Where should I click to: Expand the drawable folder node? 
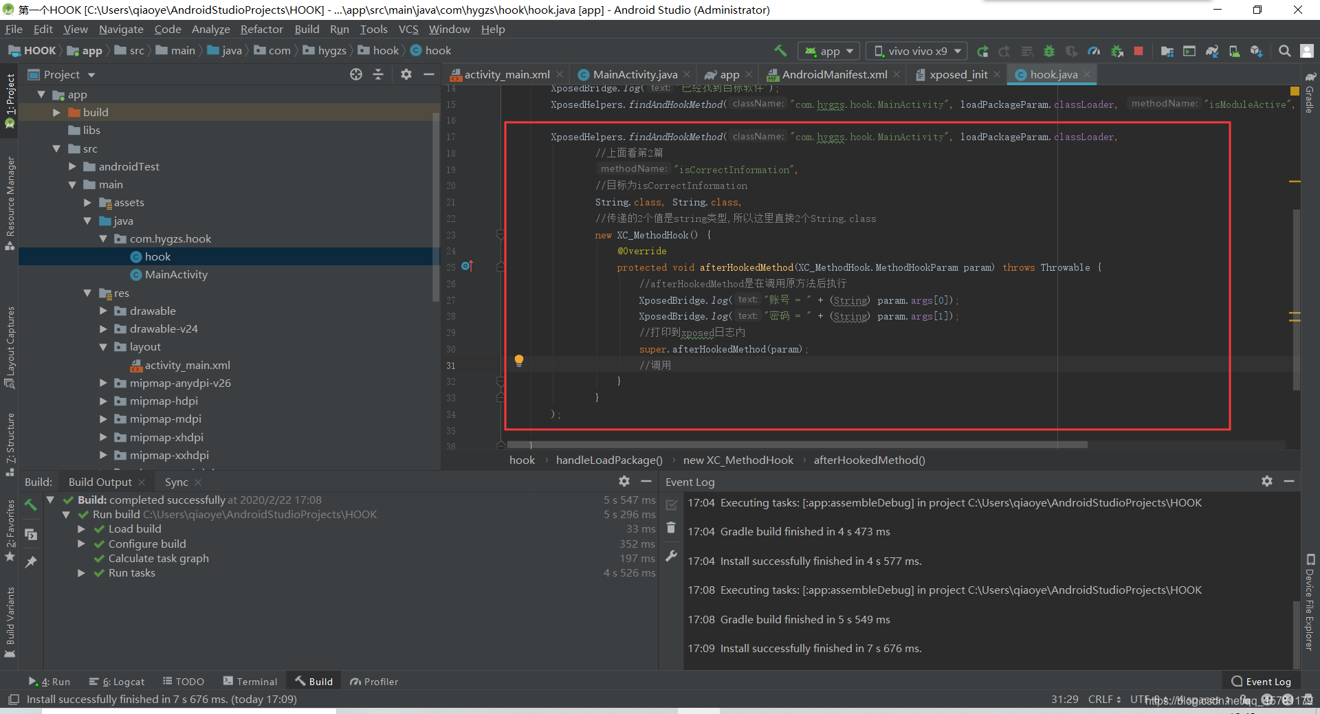[104, 311]
